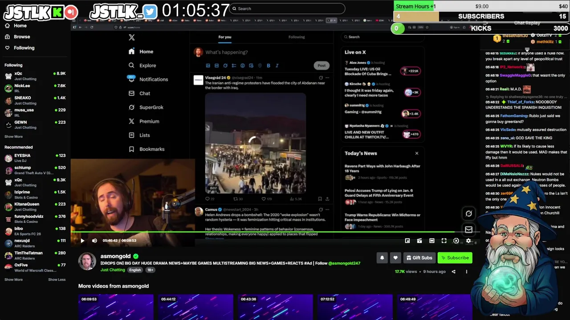Screen dimensions: 570x320
Task: Open SNEAKO's channel in the sidebar
Action: point(35,100)
